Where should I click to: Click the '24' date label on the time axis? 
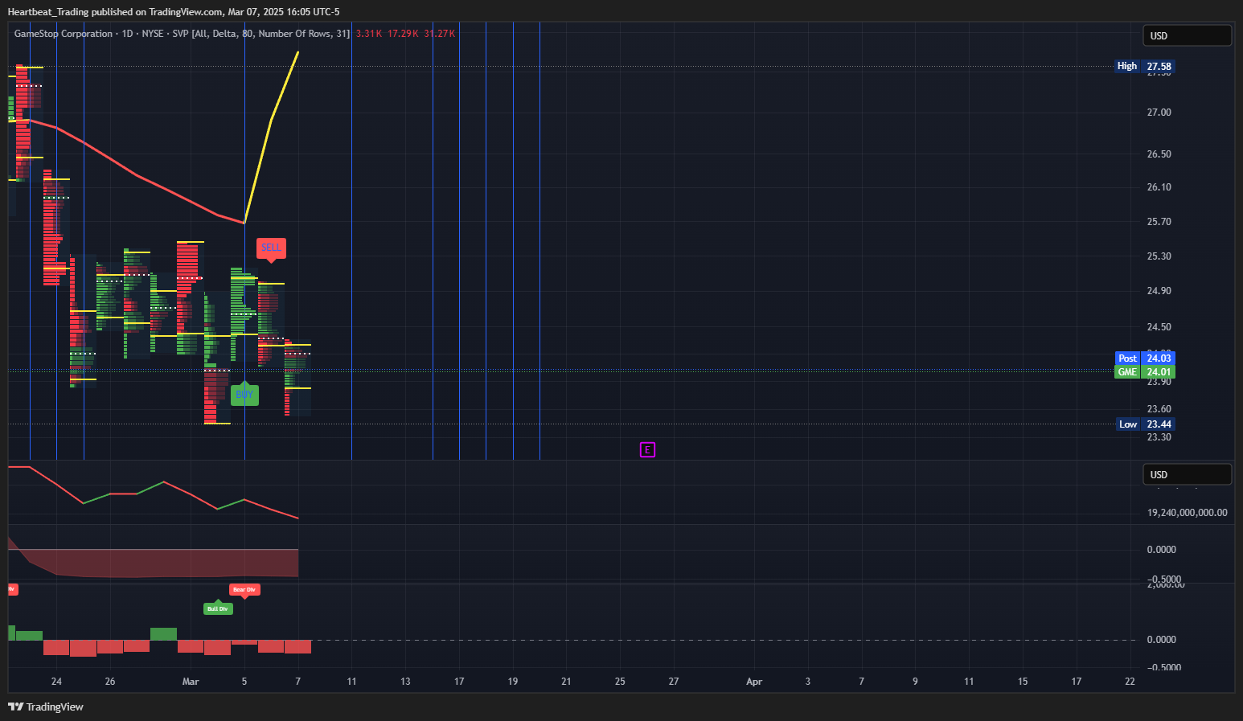[x=56, y=682]
